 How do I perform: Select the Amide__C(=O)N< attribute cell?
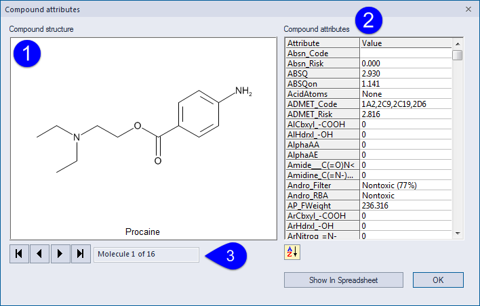pos(323,165)
